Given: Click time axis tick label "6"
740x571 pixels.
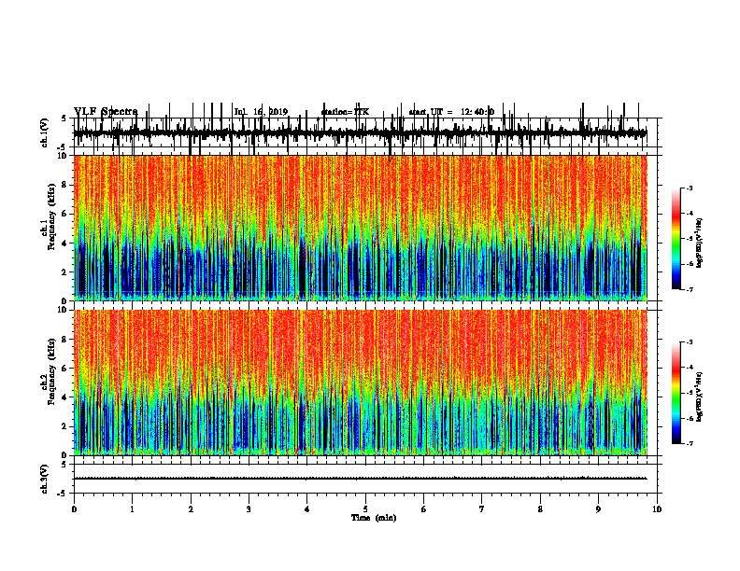Looking at the screenshot, I should (x=424, y=509).
